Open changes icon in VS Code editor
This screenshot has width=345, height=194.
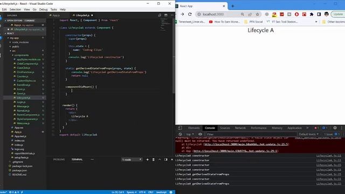(160, 15)
